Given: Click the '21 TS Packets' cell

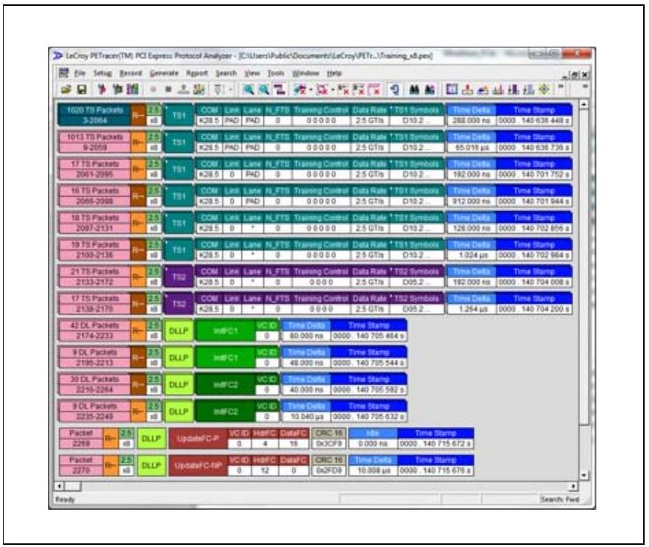Looking at the screenshot, I should tap(95, 277).
